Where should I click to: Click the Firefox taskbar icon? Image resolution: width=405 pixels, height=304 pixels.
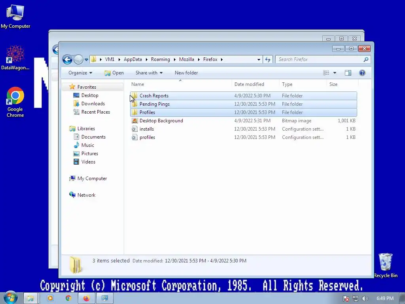(x=86, y=298)
